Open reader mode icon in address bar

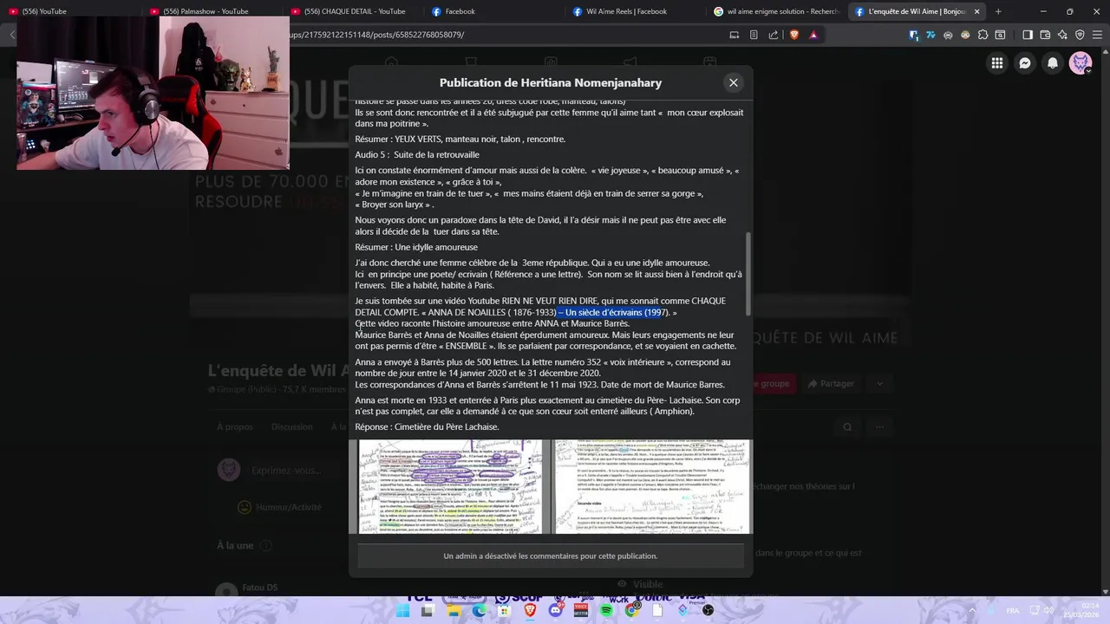click(x=754, y=35)
